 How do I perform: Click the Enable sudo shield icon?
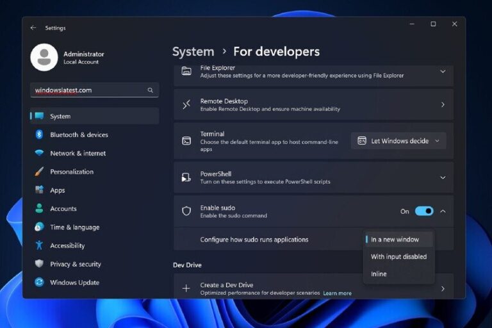[186, 211]
